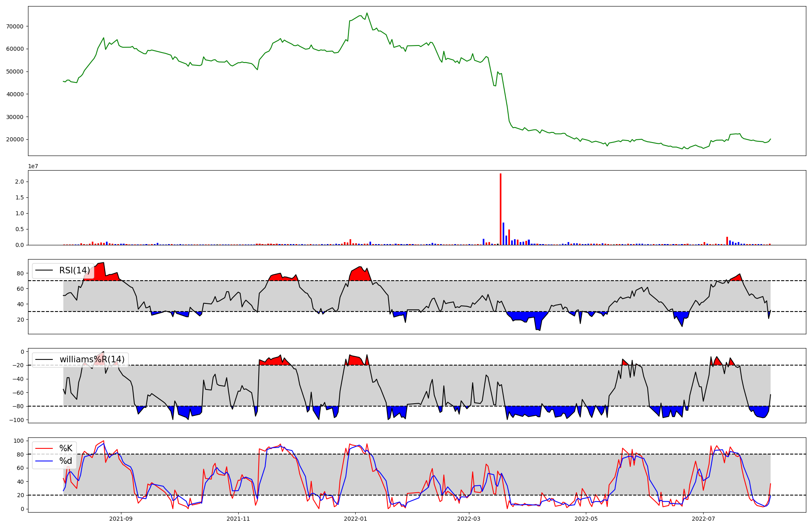Click the 1e7 volume scale label

click(x=33, y=166)
